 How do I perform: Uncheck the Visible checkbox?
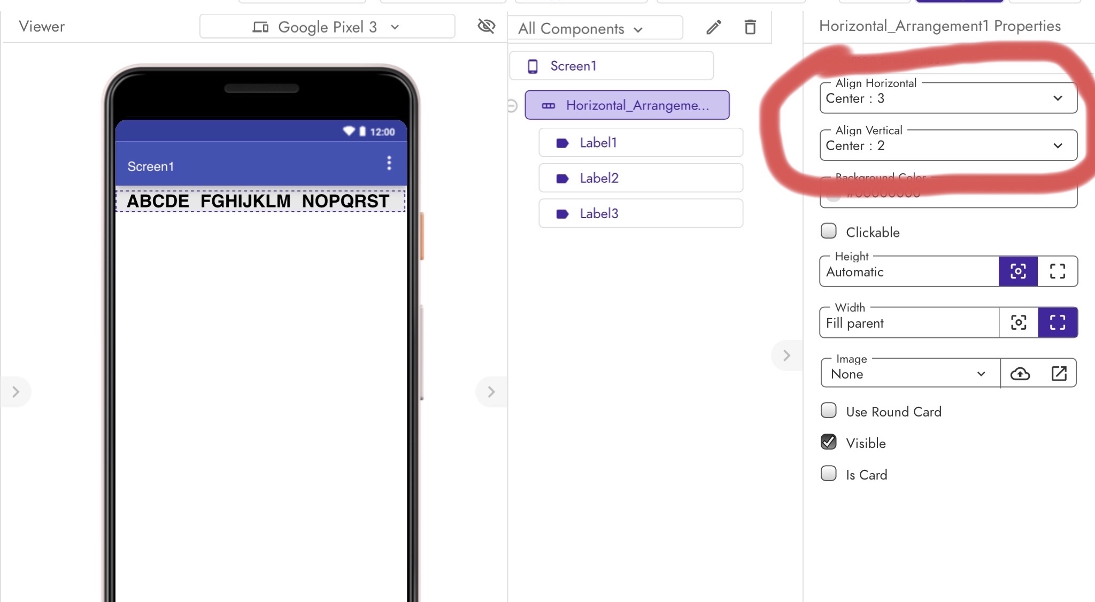829,442
